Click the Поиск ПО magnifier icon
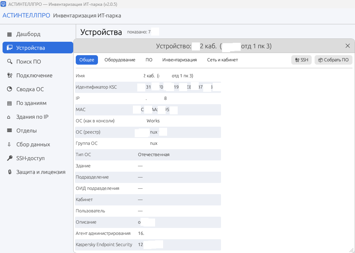This screenshot has height=253, width=355. pos(9,62)
